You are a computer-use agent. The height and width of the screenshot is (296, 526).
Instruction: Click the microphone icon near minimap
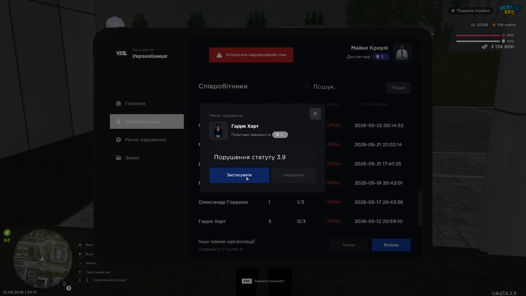64,283
